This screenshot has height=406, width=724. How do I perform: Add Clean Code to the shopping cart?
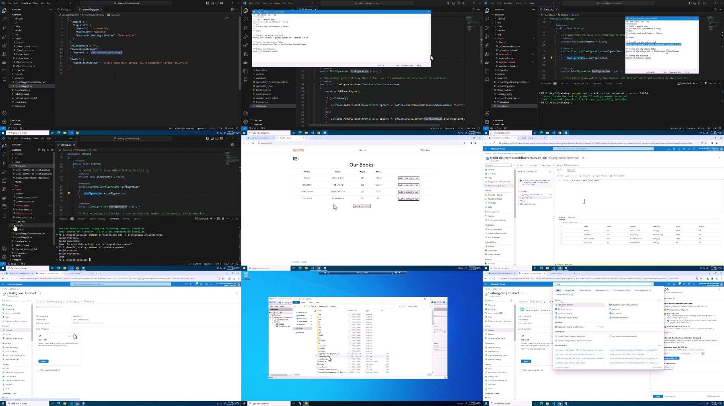[409, 199]
